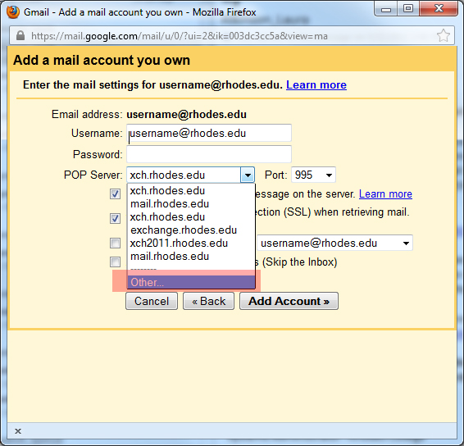Select exchange.rhodes.edu from the server list

(x=191, y=230)
